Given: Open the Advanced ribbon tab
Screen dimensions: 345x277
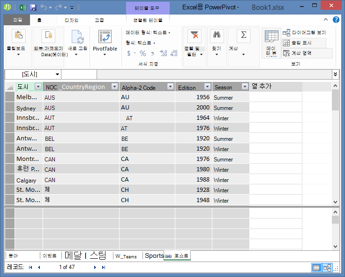Looking at the screenshot, I should (99, 20).
